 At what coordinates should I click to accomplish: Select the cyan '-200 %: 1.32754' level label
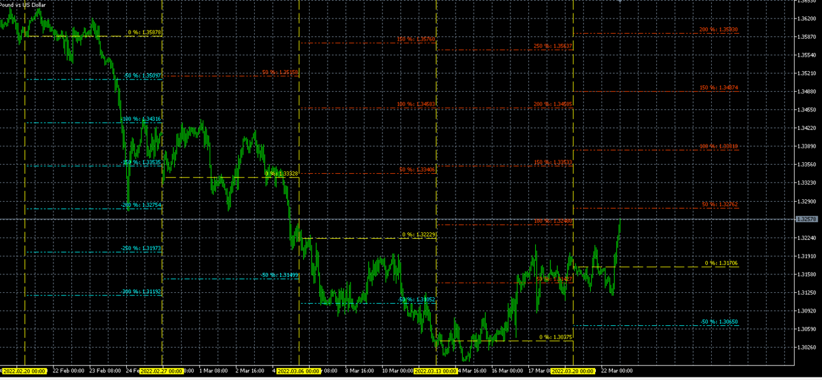[141, 205]
